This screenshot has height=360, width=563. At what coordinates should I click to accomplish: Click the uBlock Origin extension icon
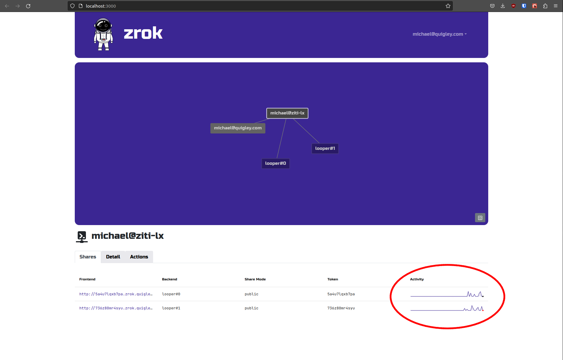pos(513,6)
